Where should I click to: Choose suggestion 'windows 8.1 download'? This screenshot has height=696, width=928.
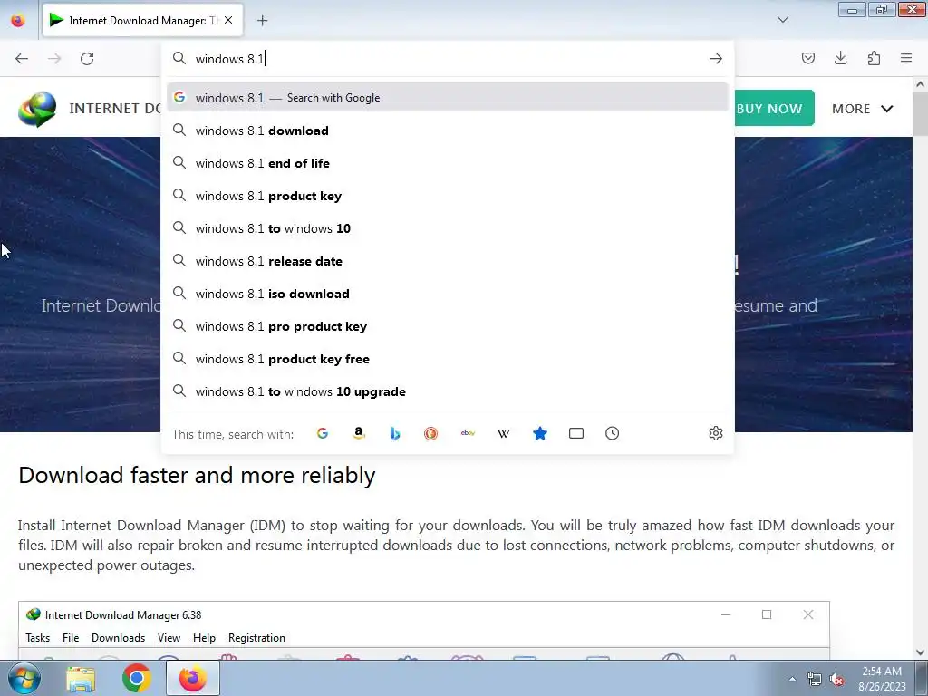[448, 130]
